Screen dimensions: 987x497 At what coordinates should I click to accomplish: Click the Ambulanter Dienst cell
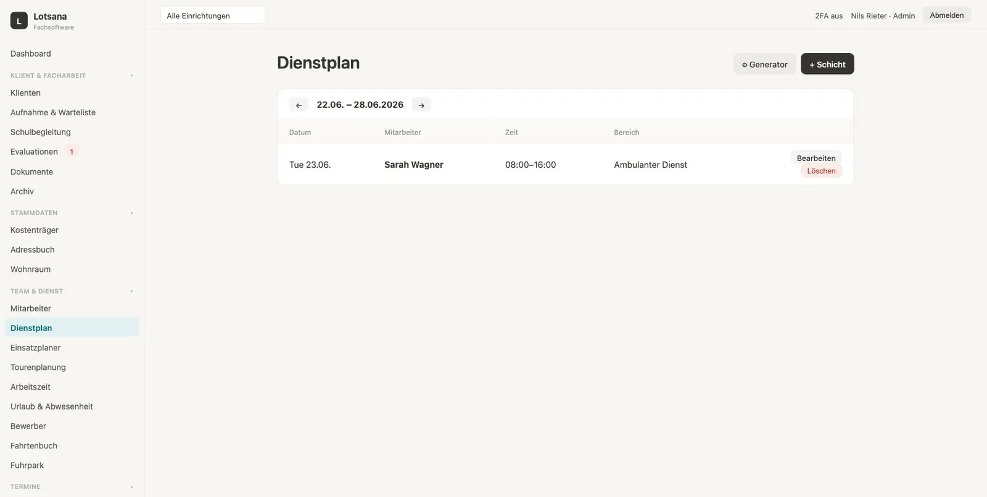650,165
